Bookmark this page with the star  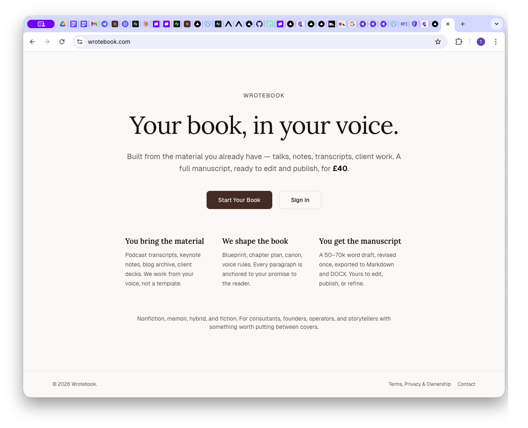coord(438,42)
